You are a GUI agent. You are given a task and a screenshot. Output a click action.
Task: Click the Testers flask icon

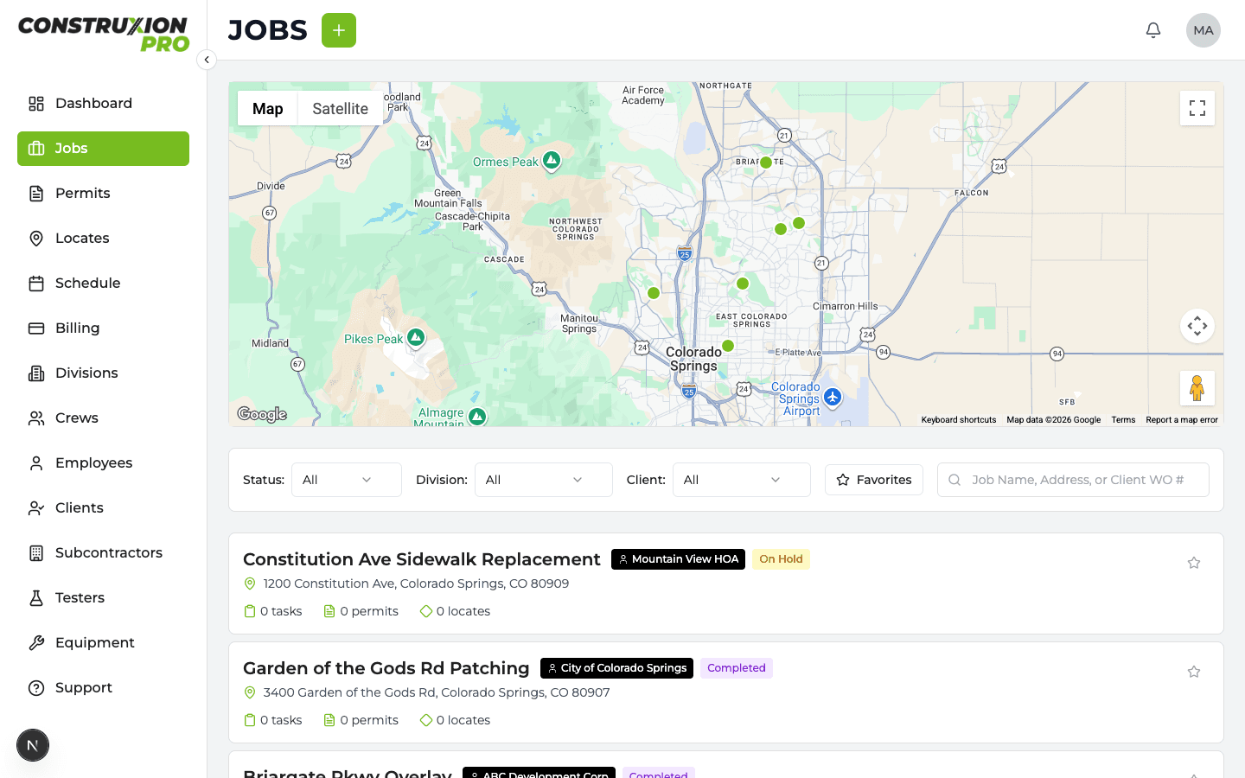tap(36, 598)
